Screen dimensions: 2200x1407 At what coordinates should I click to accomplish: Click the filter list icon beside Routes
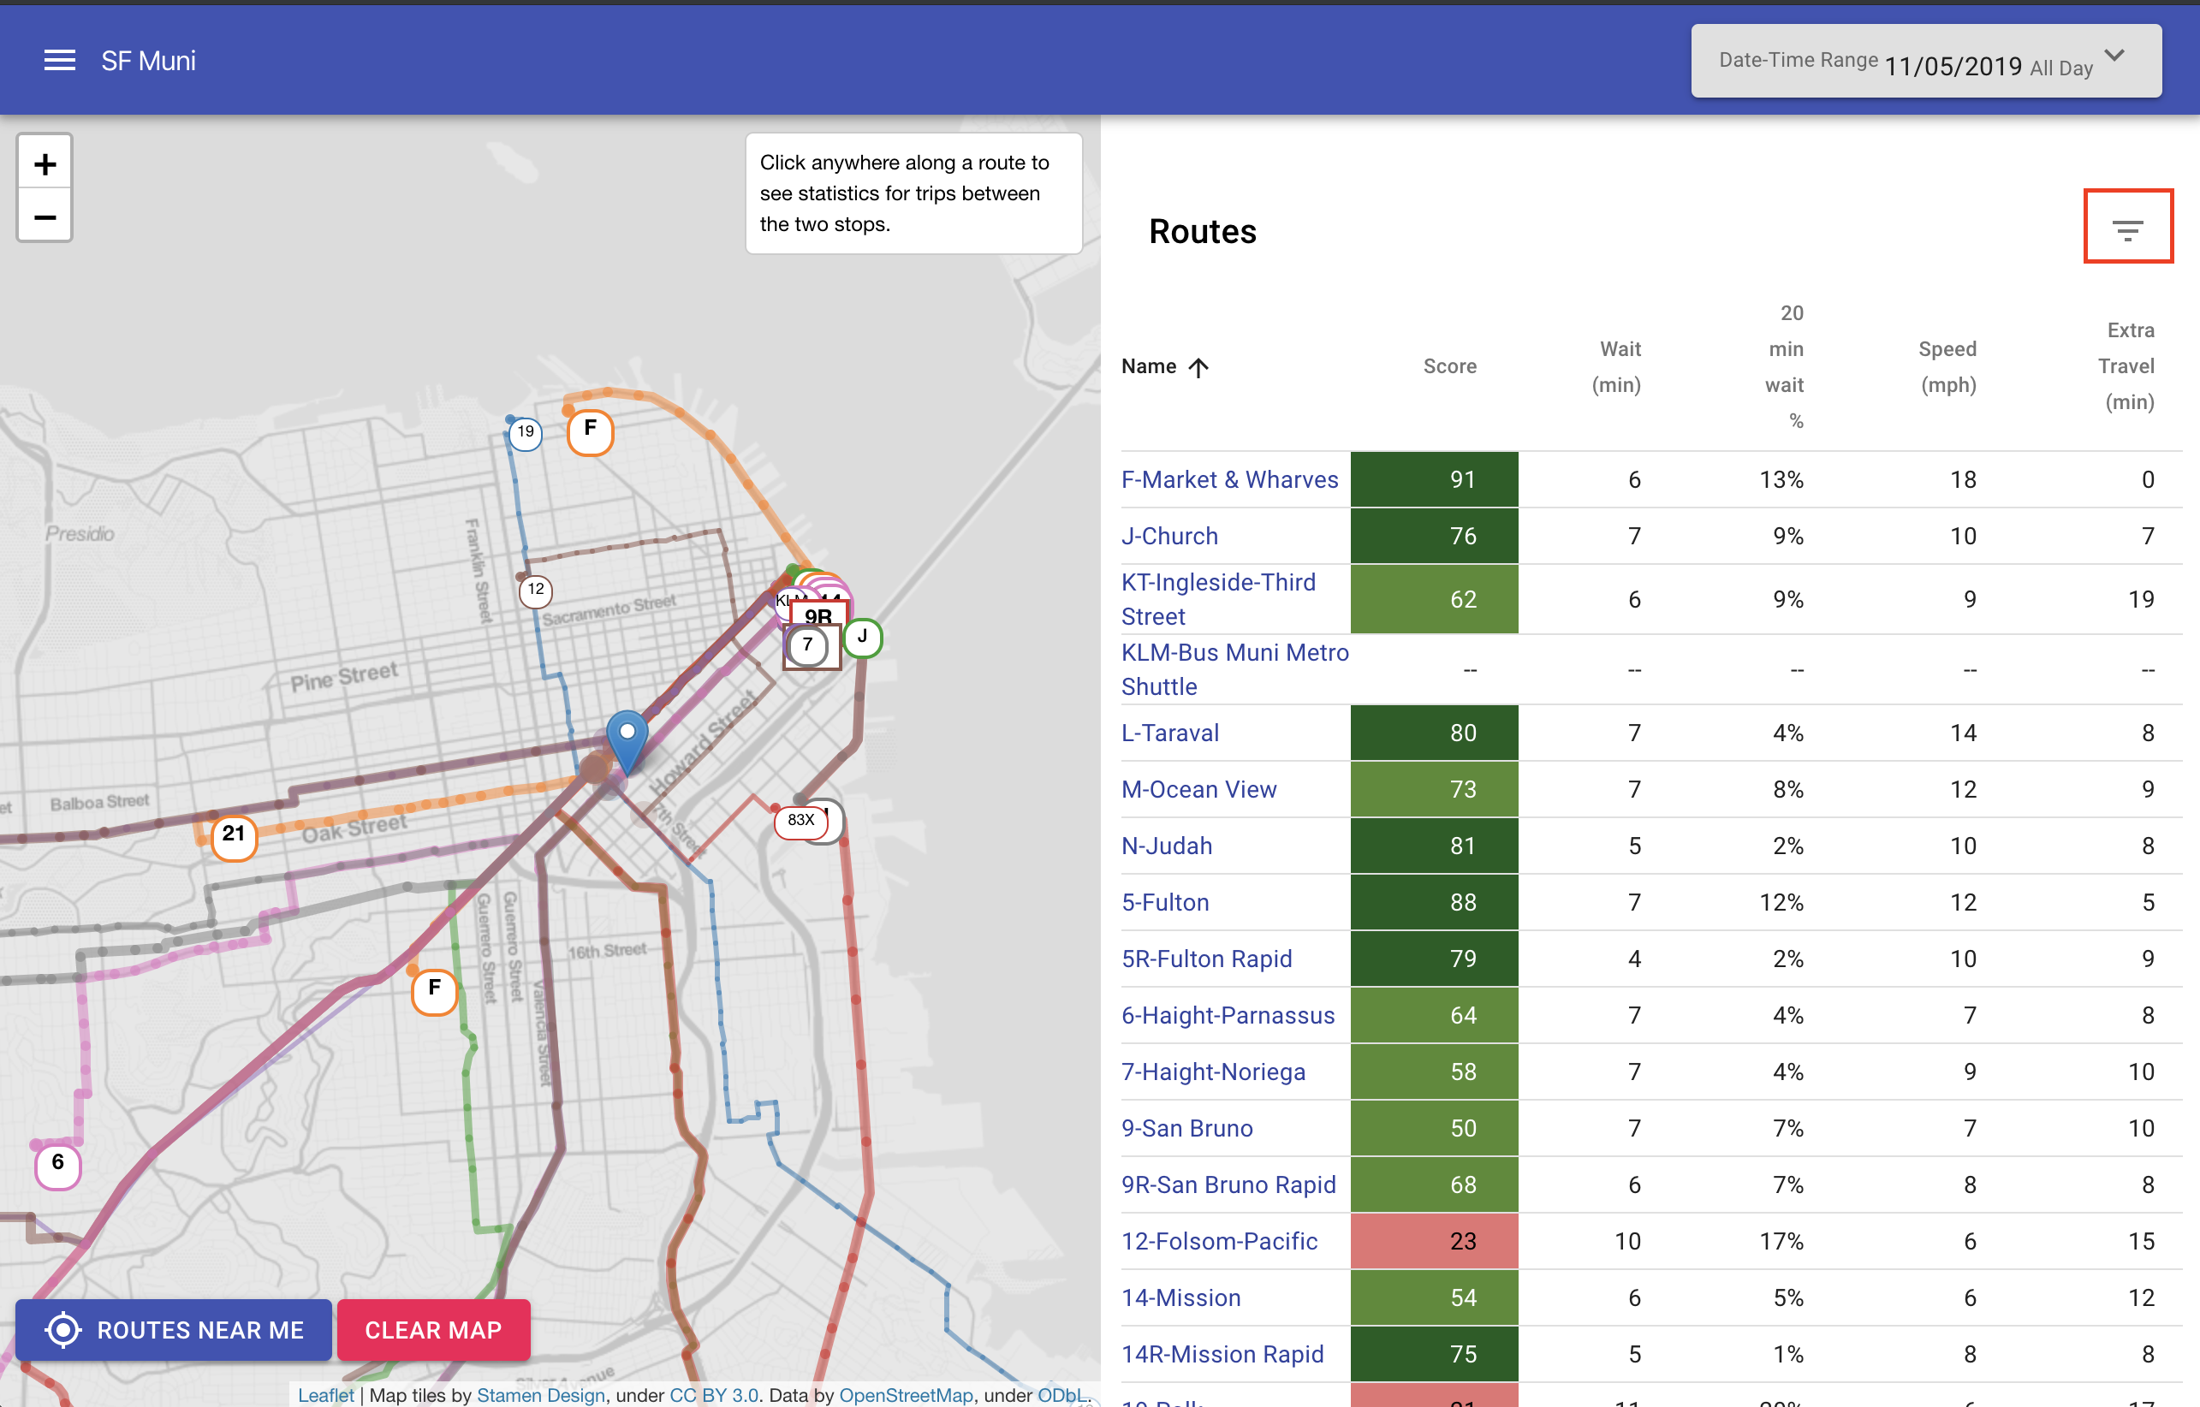2127,229
